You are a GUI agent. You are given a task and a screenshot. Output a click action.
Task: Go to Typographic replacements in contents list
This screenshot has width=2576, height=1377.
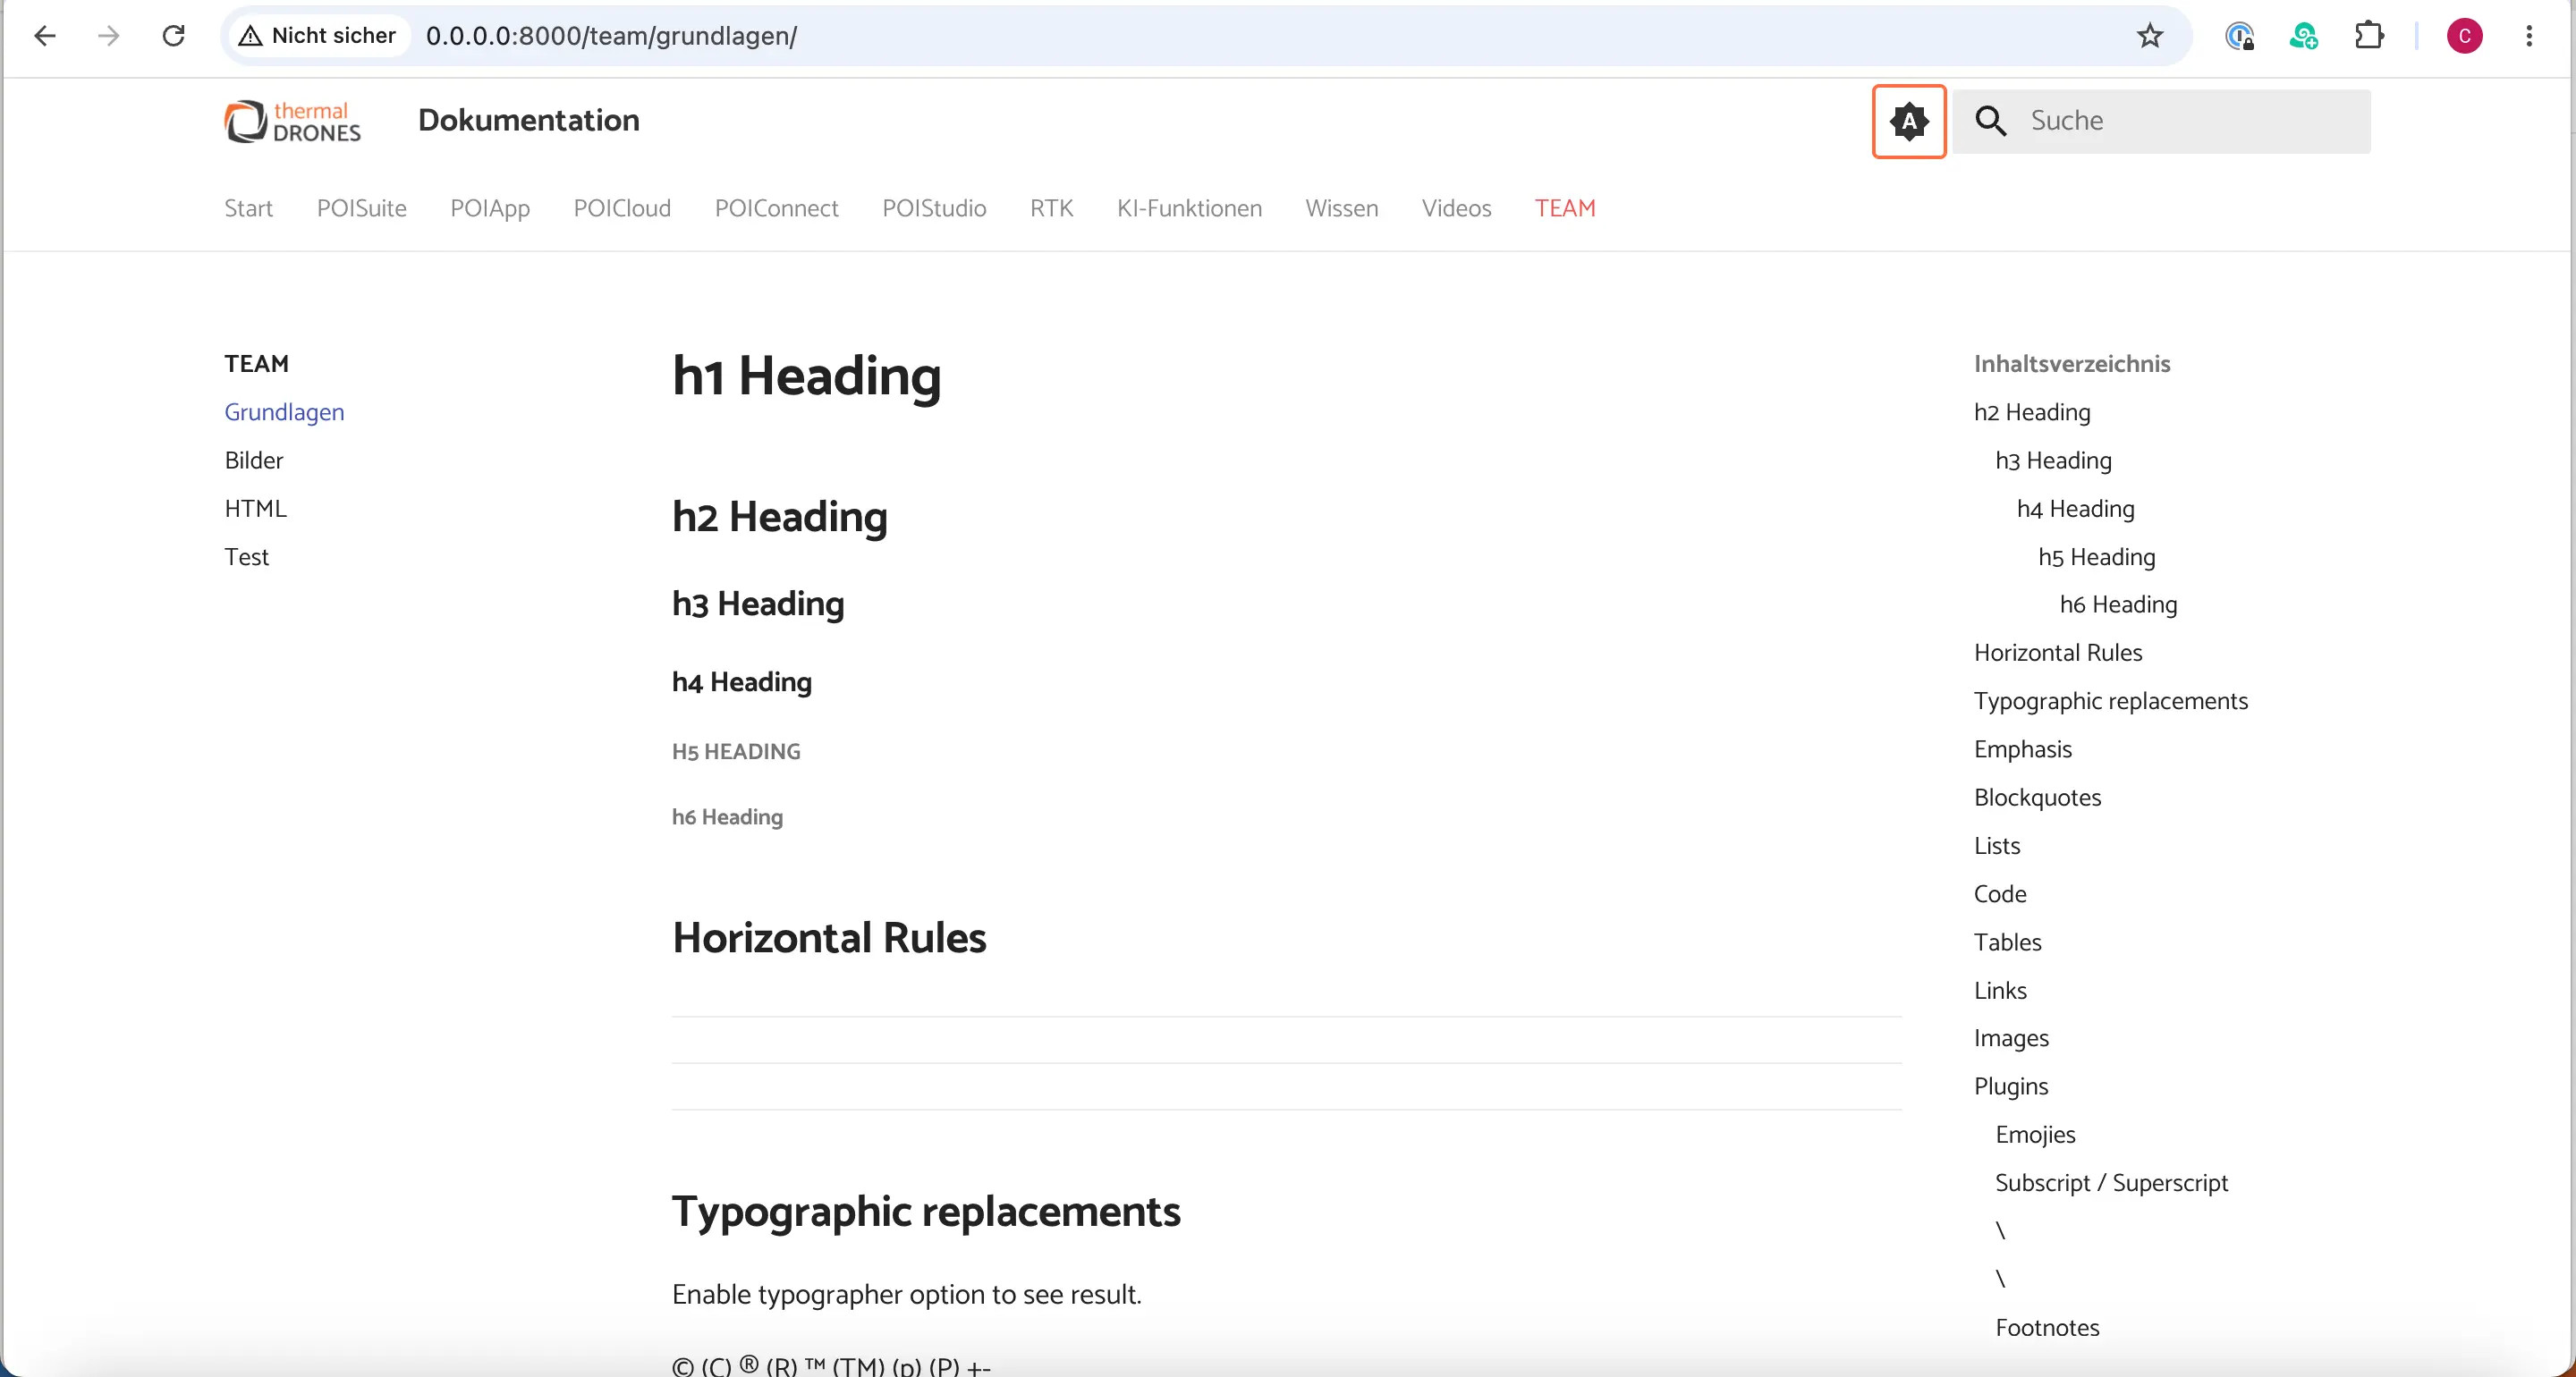pyautogui.click(x=2110, y=701)
